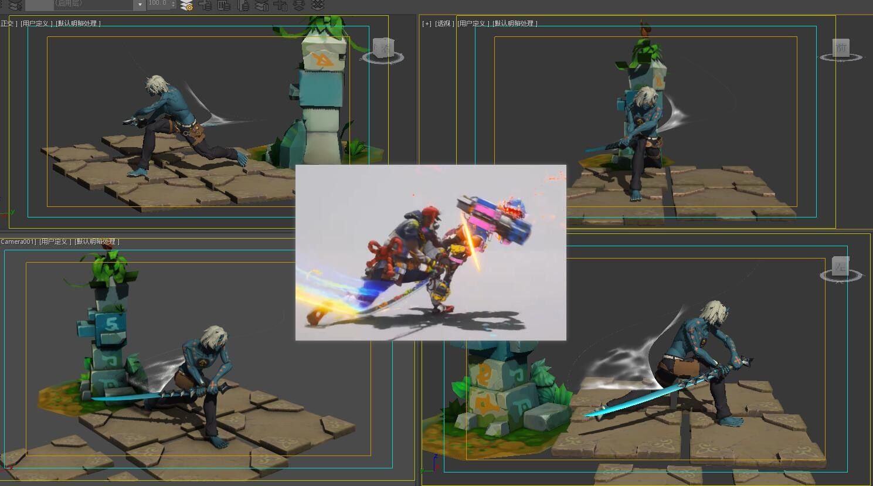The image size is (873, 486).
Task: Open [用户定义] menu in the orthographic viewport
Action: (36, 23)
